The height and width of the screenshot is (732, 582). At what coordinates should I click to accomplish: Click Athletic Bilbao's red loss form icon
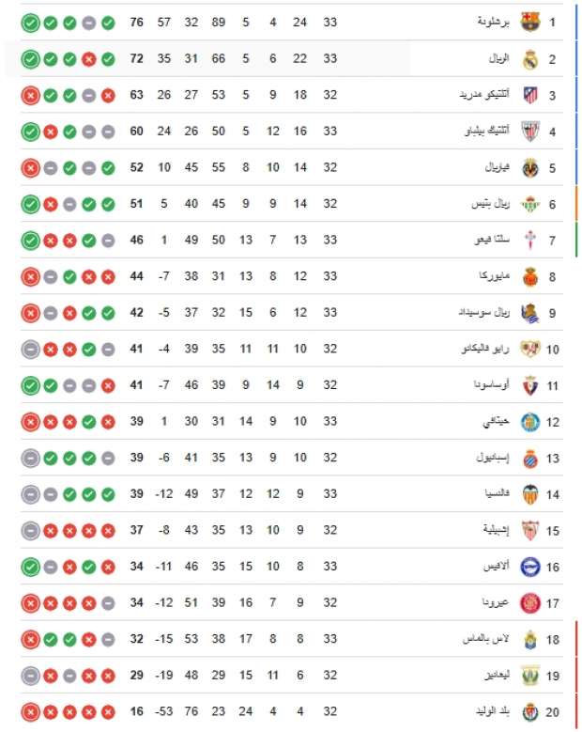49,132
